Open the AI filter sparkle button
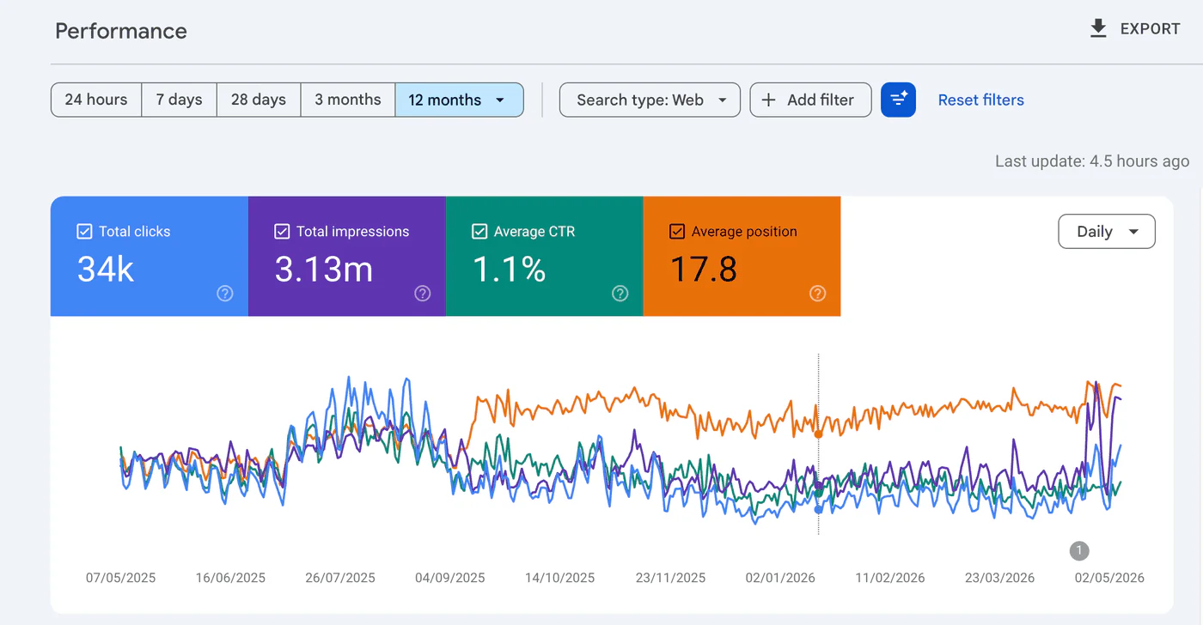This screenshot has height=625, width=1203. pyautogui.click(x=898, y=100)
